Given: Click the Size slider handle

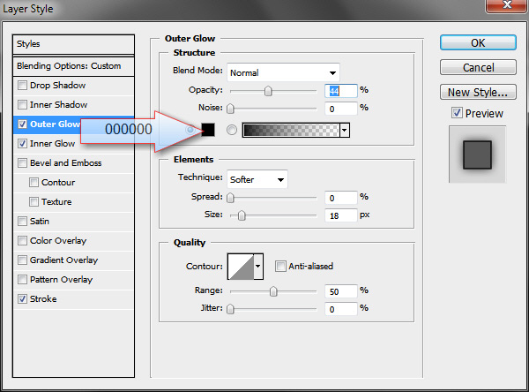Looking at the screenshot, I should click(242, 215).
